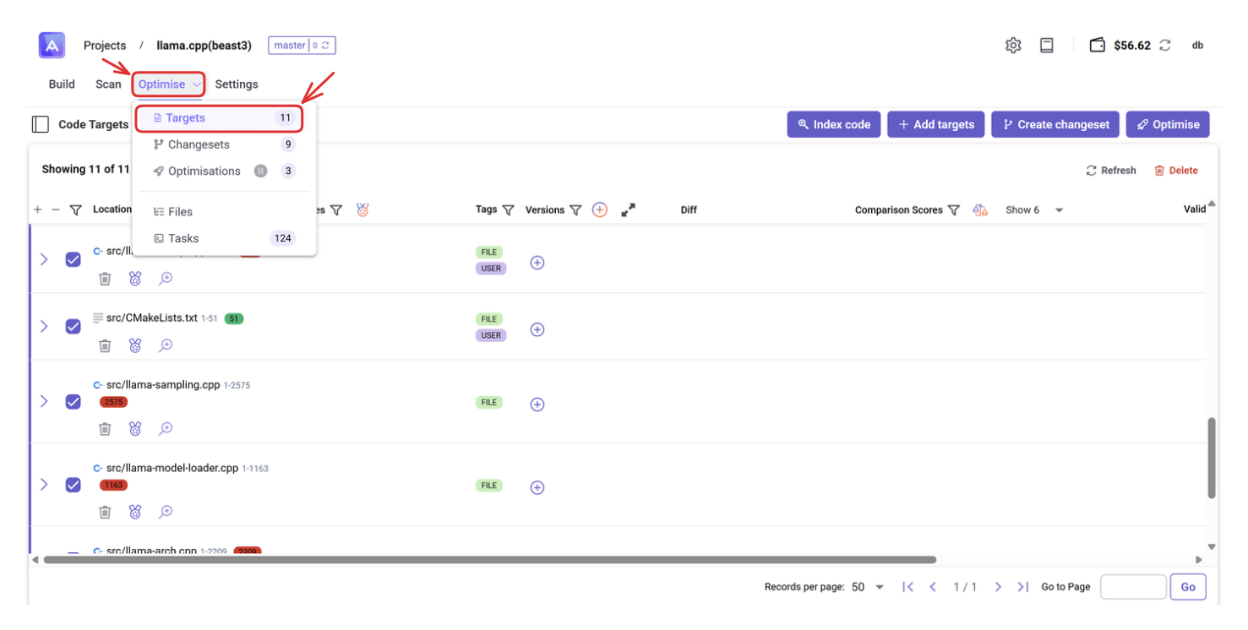
Task: Open the documentation book icon
Action: pyautogui.click(x=1046, y=46)
